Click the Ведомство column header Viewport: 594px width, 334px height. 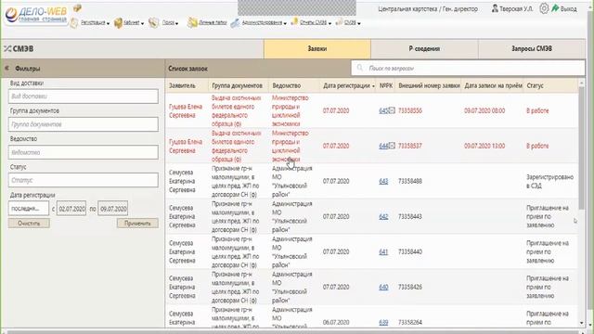287,86
